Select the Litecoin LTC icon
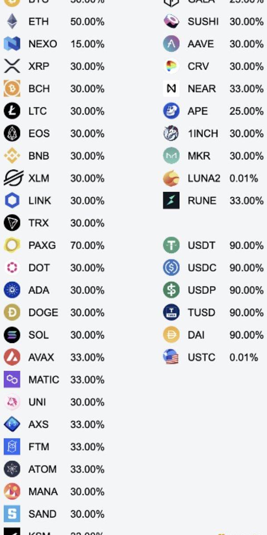 pyautogui.click(x=12, y=111)
